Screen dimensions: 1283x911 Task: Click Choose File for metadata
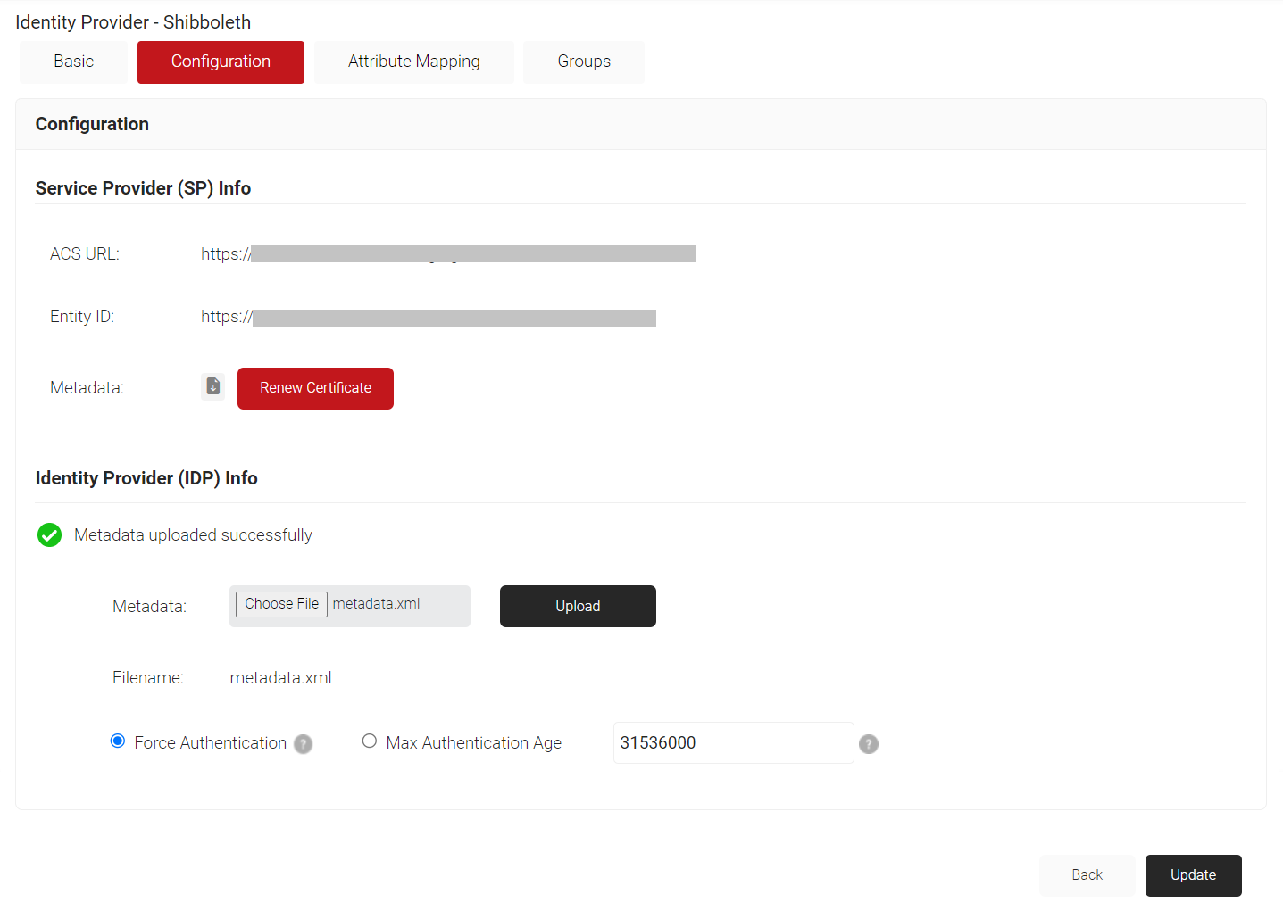[x=281, y=604]
